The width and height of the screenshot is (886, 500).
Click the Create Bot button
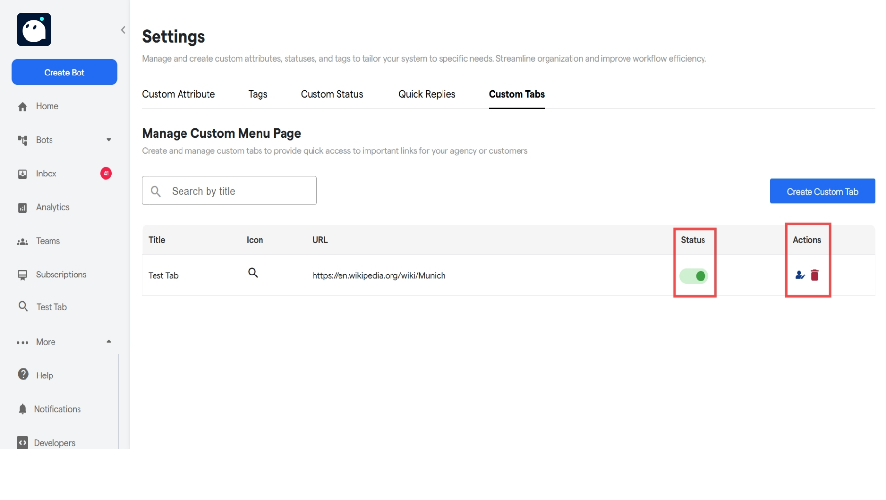tap(64, 72)
